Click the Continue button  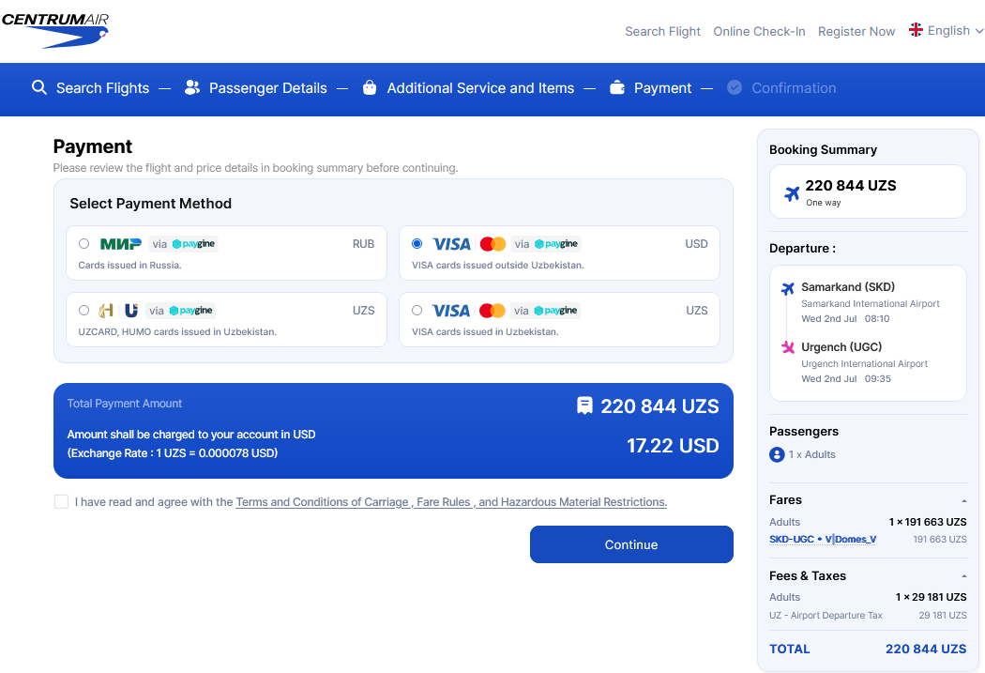631,544
